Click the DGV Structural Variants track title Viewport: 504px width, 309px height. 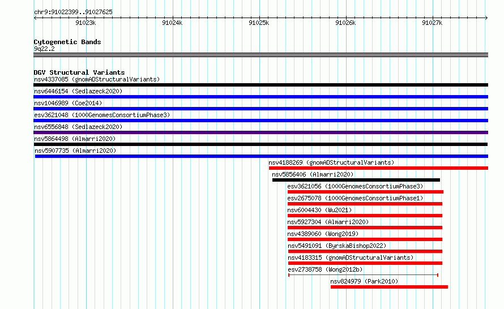tap(79, 72)
